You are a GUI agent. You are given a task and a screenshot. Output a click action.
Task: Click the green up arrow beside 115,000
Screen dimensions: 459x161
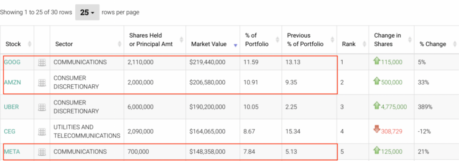(377, 61)
